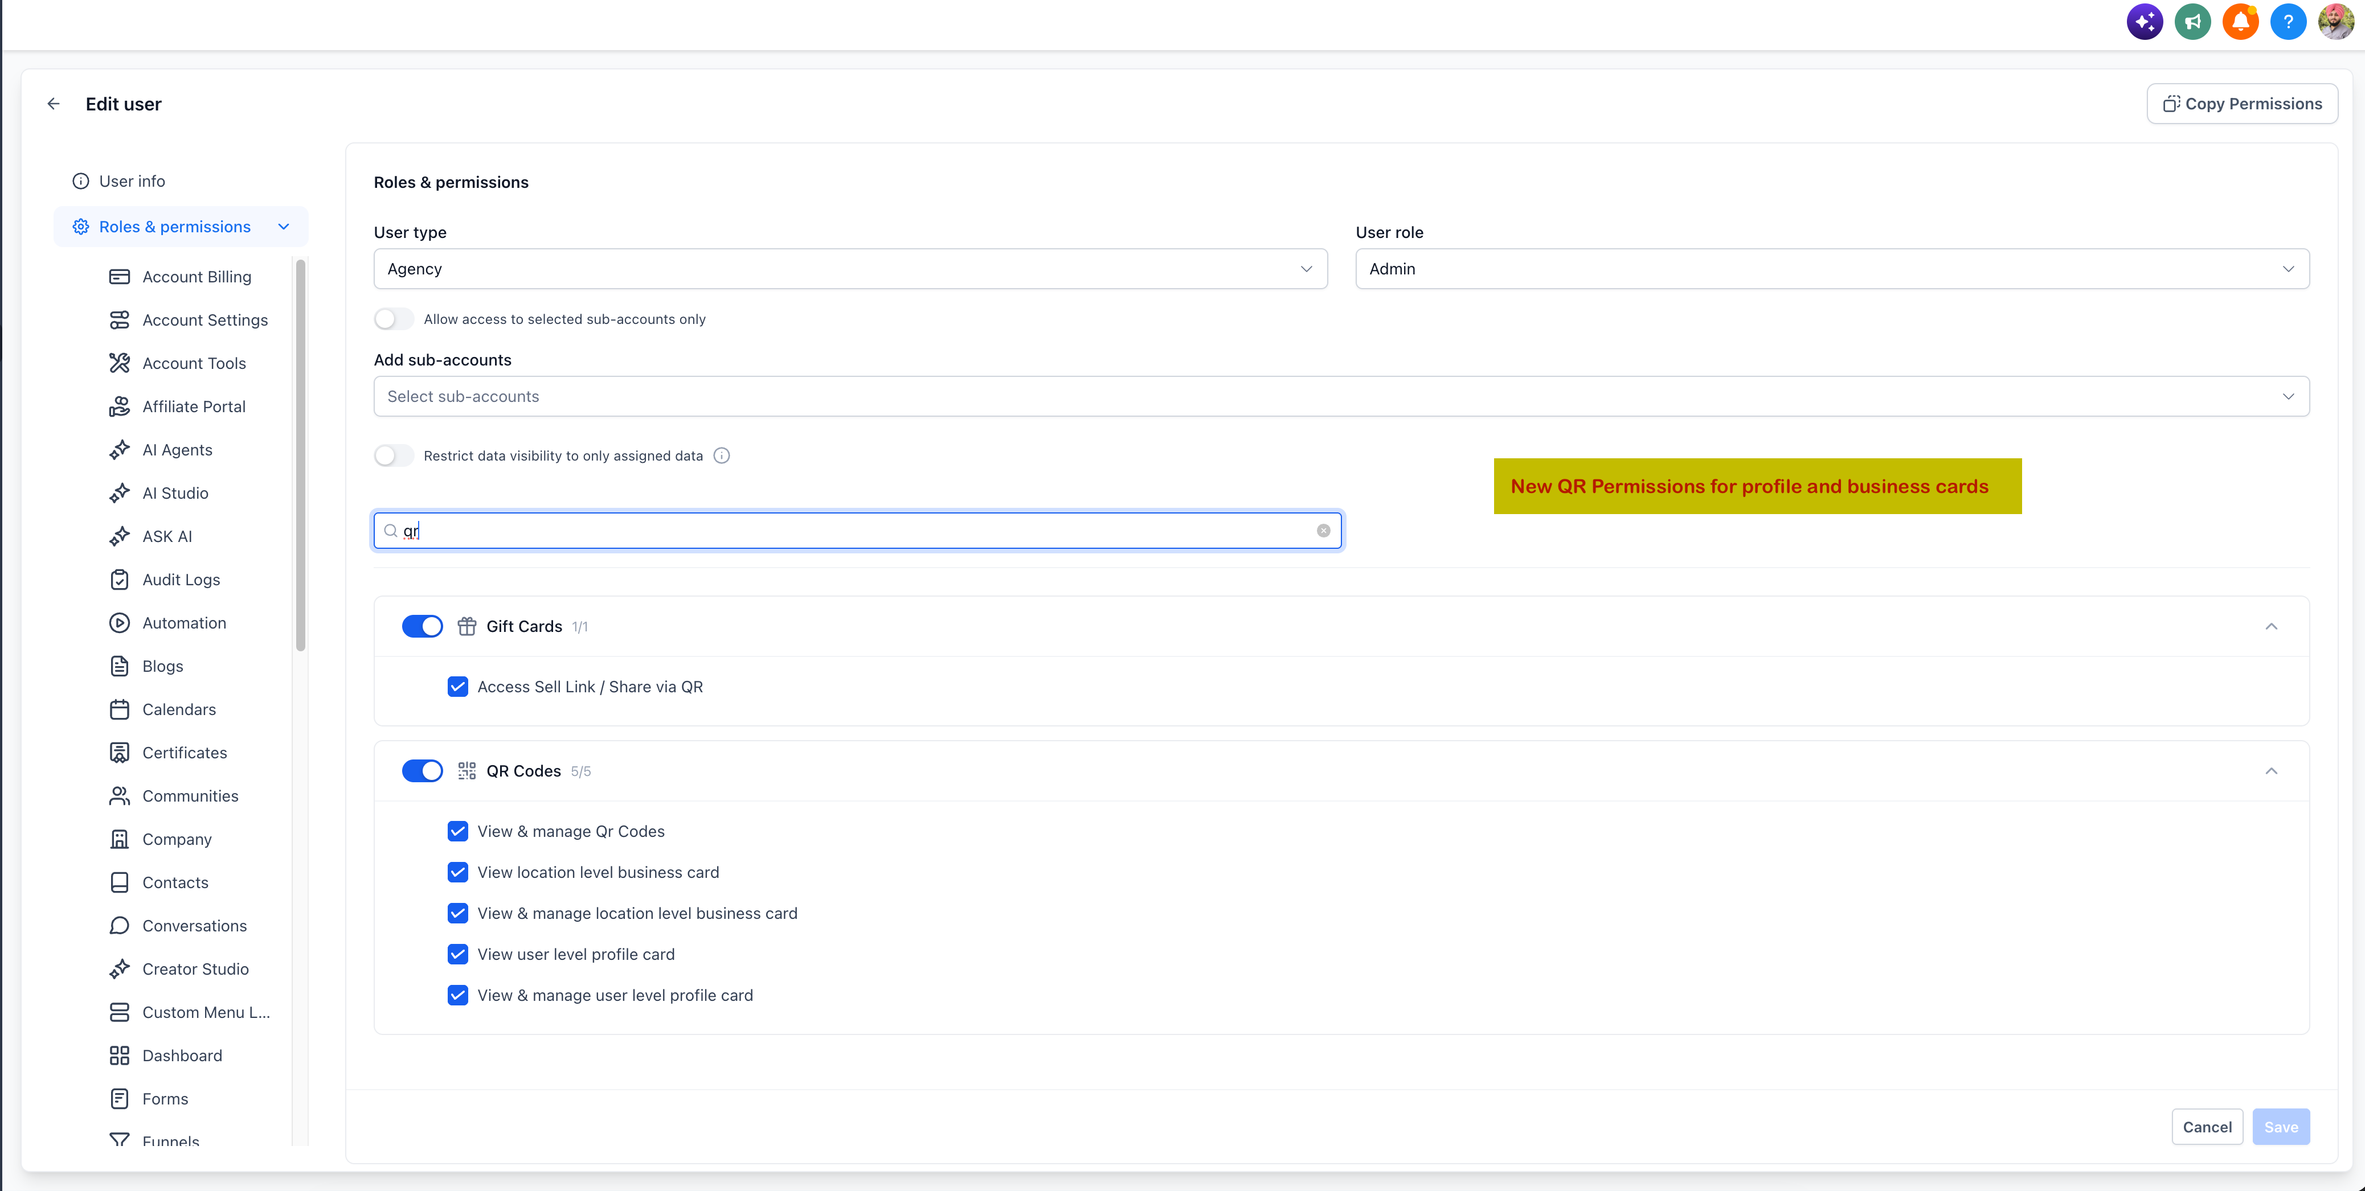Click the Cancel button
This screenshot has width=2365, height=1191.
click(x=2207, y=1127)
